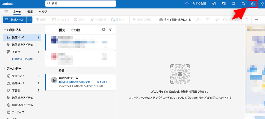Select the ホーム tab
This screenshot has width=265, height=119.
[17, 12]
